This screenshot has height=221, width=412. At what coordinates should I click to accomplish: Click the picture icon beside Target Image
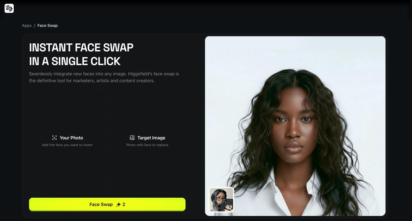(x=132, y=138)
